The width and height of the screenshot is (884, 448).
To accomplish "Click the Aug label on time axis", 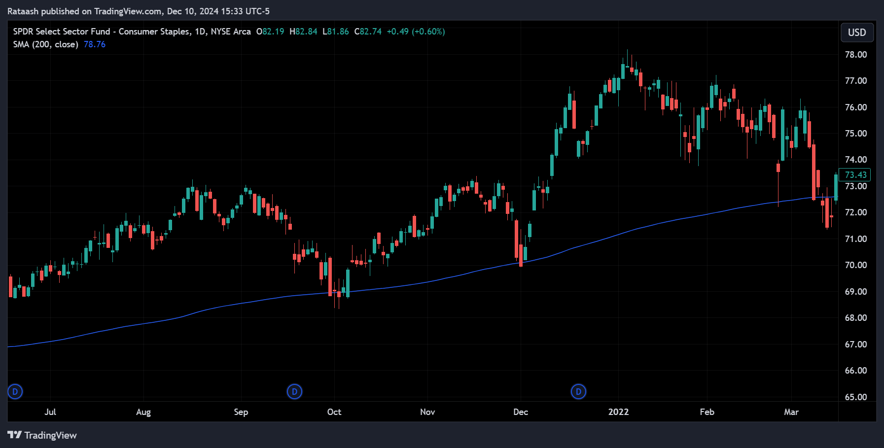I will coord(143,412).
